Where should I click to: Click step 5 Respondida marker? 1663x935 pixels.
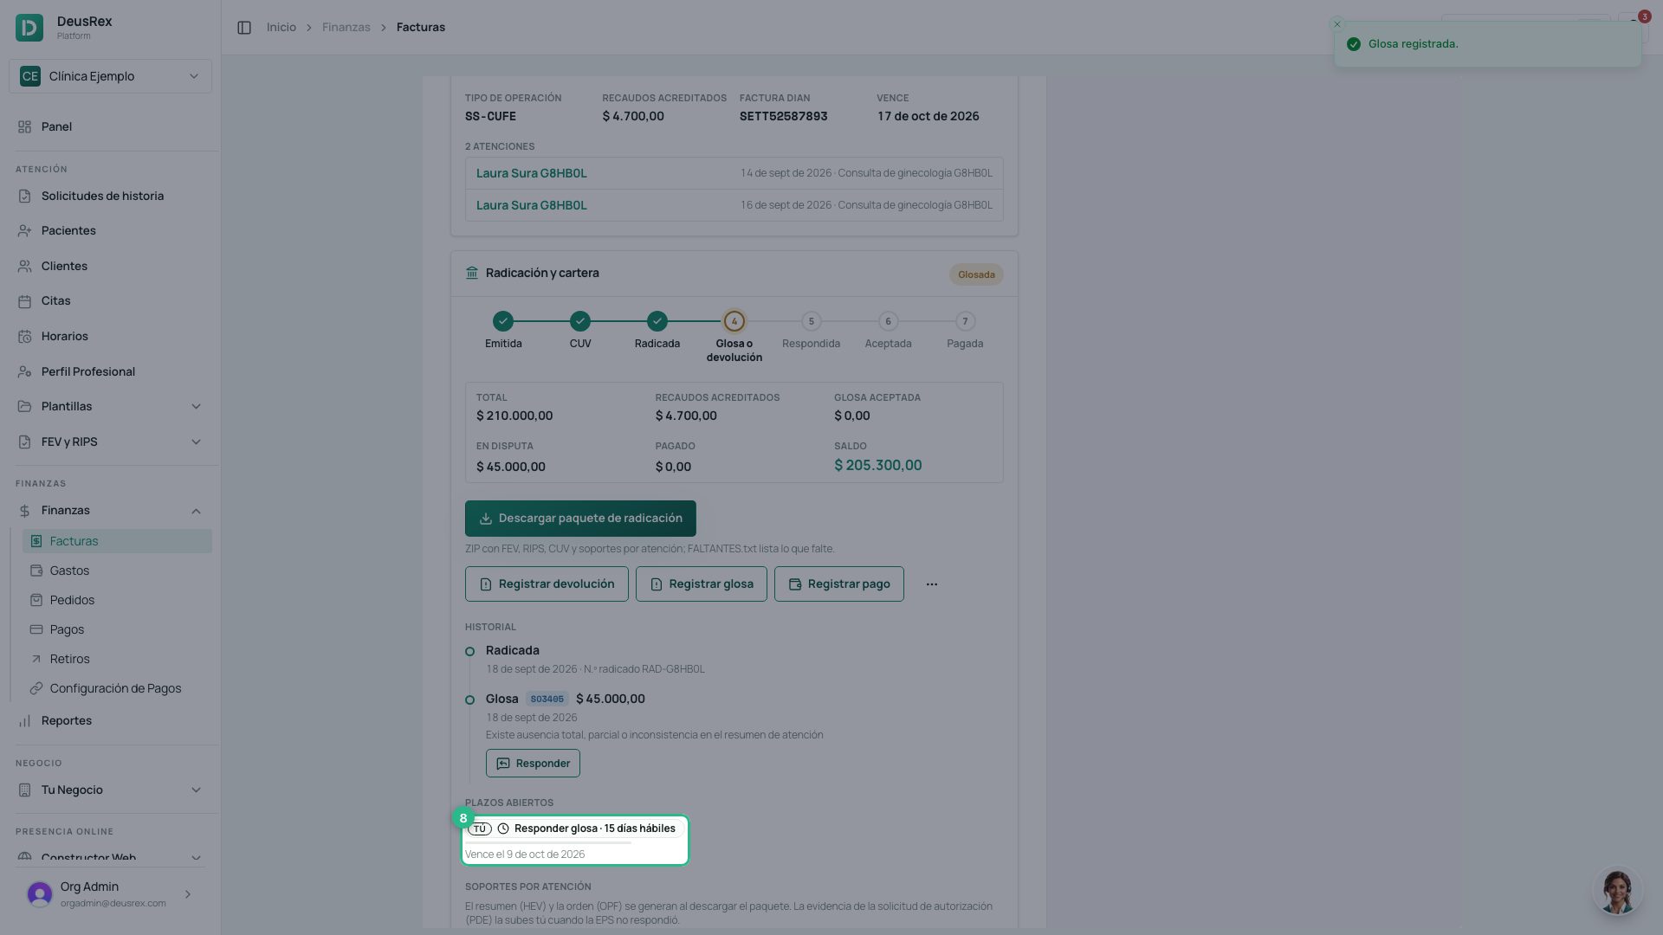point(812,321)
